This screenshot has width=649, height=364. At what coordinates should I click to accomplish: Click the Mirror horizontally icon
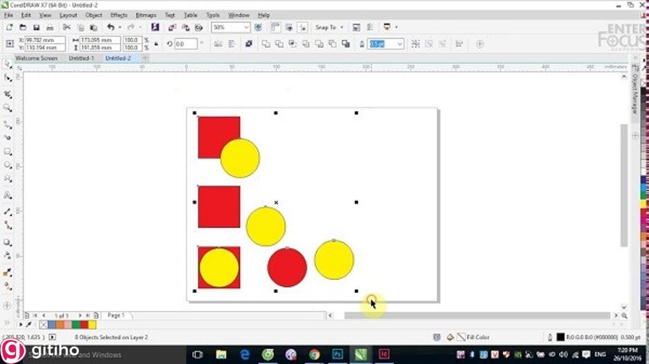click(x=218, y=44)
